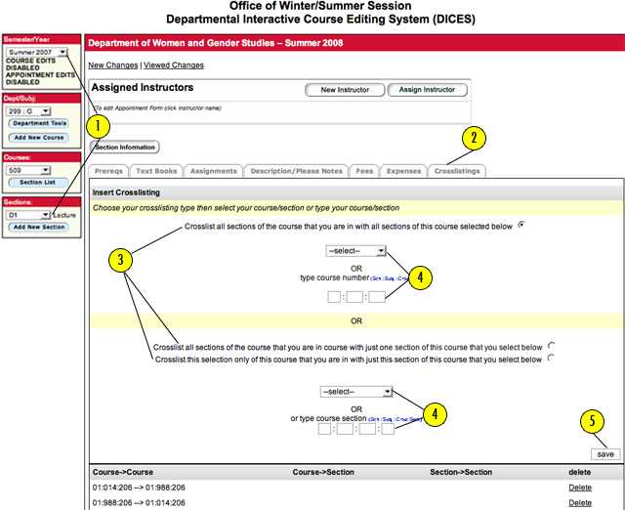Image resolution: width=625 pixels, height=510 pixels.
Task: Switch to the Prereqs tab
Action: point(108,171)
